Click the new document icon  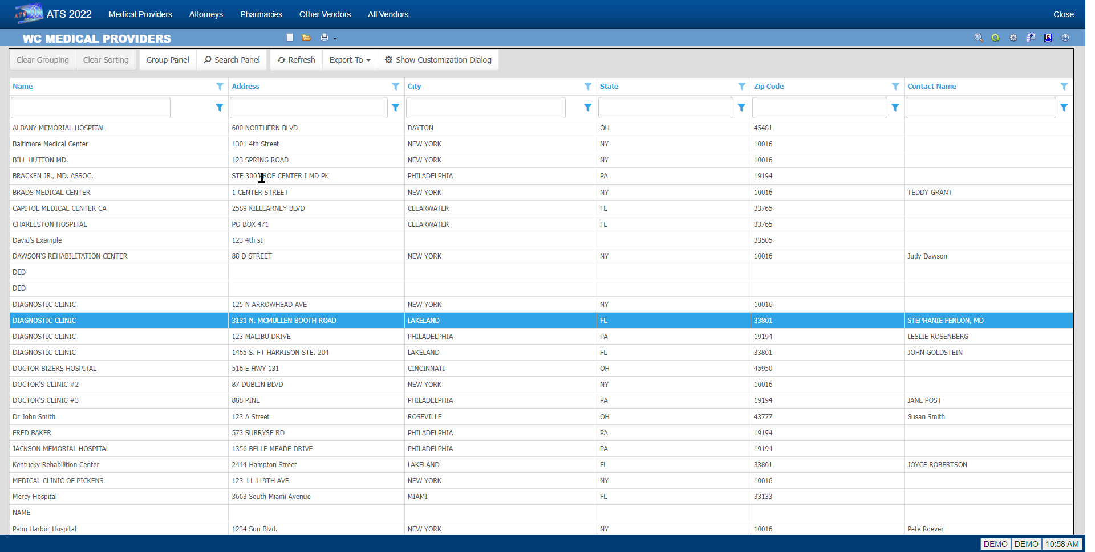[290, 38]
